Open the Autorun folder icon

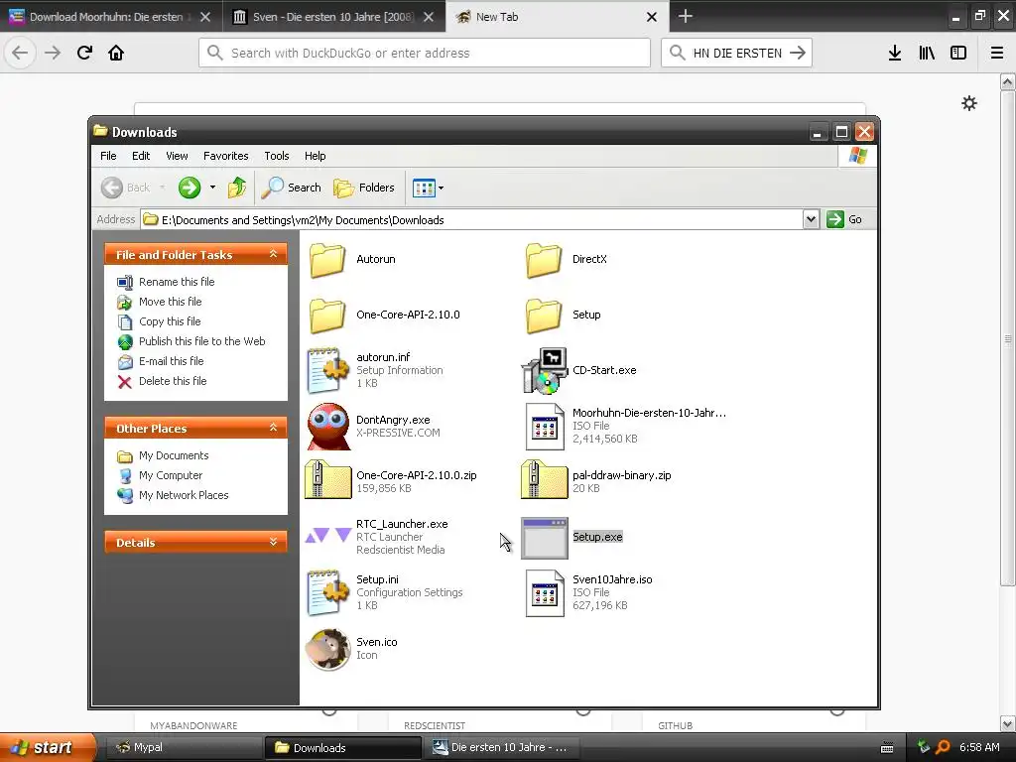(x=327, y=260)
